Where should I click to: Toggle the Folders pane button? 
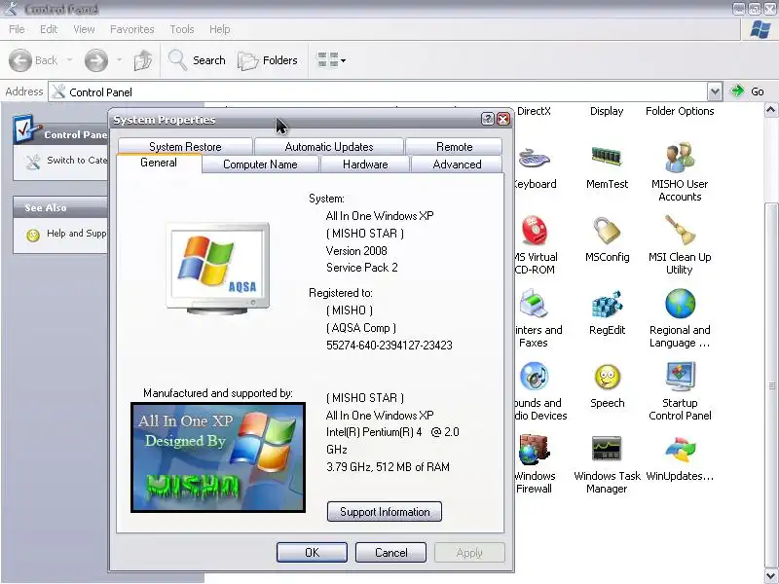pos(267,60)
